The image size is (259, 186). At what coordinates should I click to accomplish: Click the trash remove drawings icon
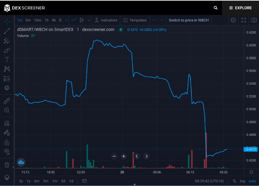pyautogui.click(x=7, y=165)
